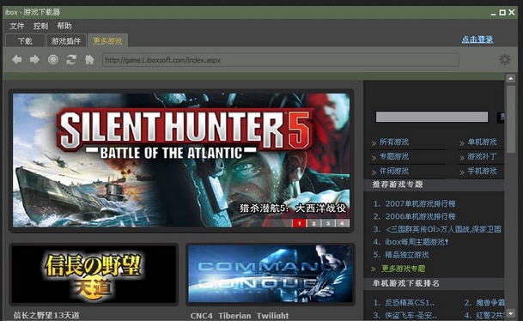Open the 反恐精英CS1.. ranking entry
This screenshot has height=321, width=523.
tap(410, 303)
